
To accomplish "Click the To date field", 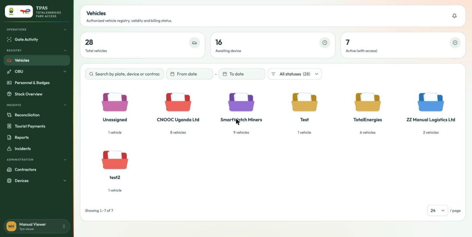I will point(242,74).
